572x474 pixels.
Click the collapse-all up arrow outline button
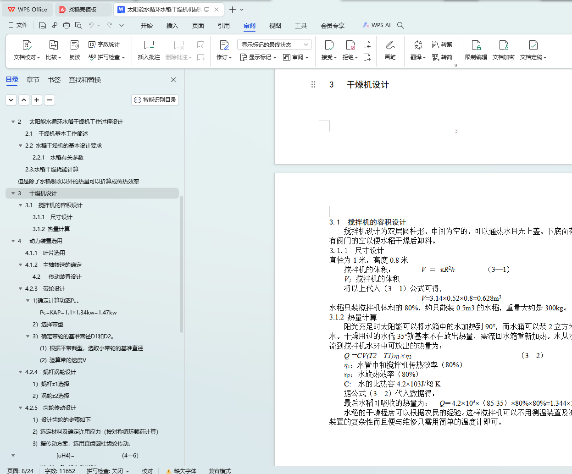point(24,100)
